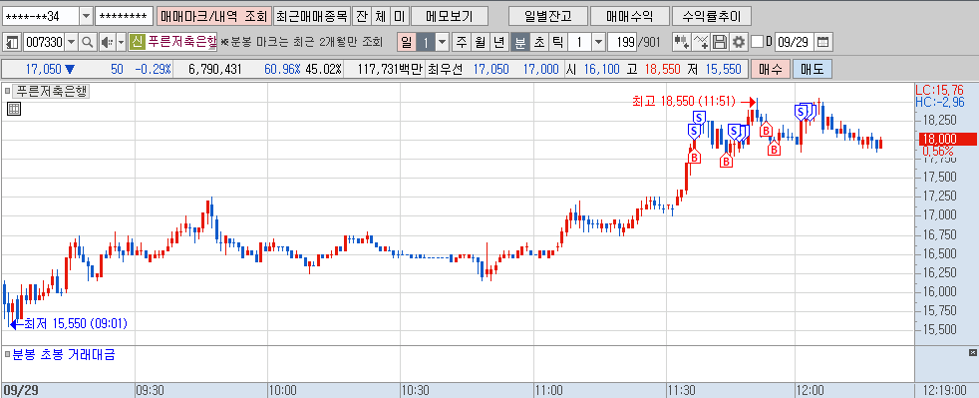Select 초 second chart period
The height and width of the screenshot is (398, 979).
point(538,43)
